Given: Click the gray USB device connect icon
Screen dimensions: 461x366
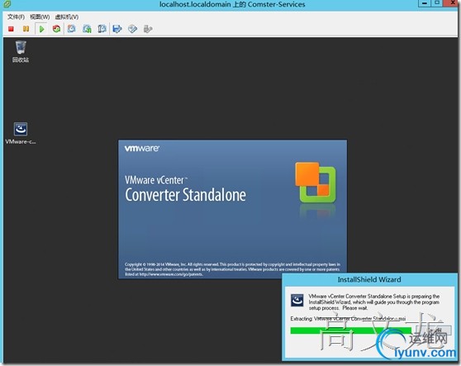Looking at the screenshot, I should point(148,29).
